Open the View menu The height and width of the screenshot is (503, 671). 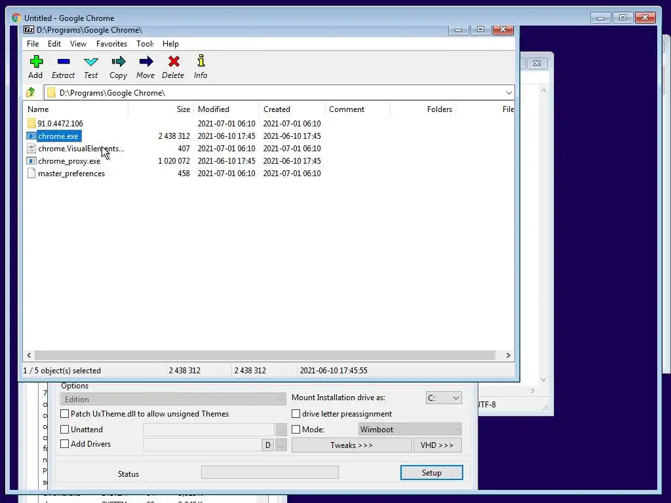(x=79, y=44)
